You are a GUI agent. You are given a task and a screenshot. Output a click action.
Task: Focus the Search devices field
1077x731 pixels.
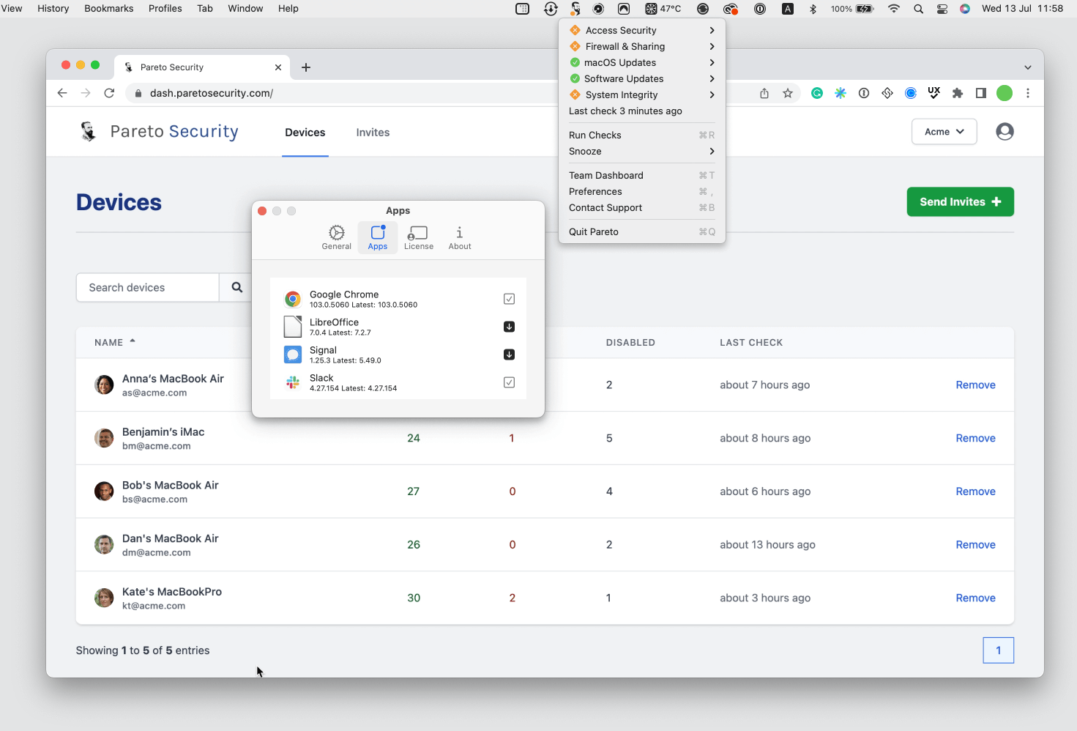pyautogui.click(x=148, y=288)
